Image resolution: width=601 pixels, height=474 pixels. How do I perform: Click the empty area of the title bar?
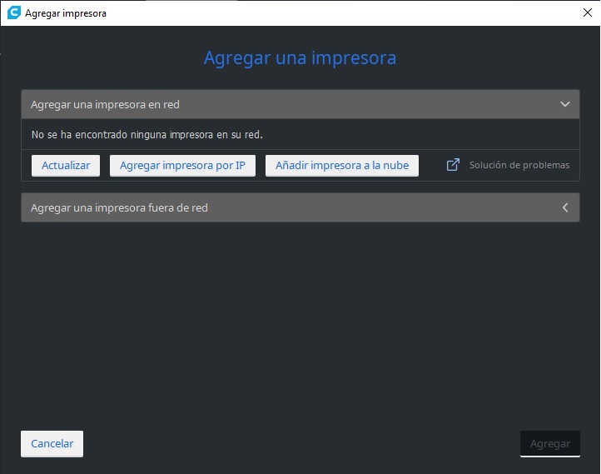(333, 13)
